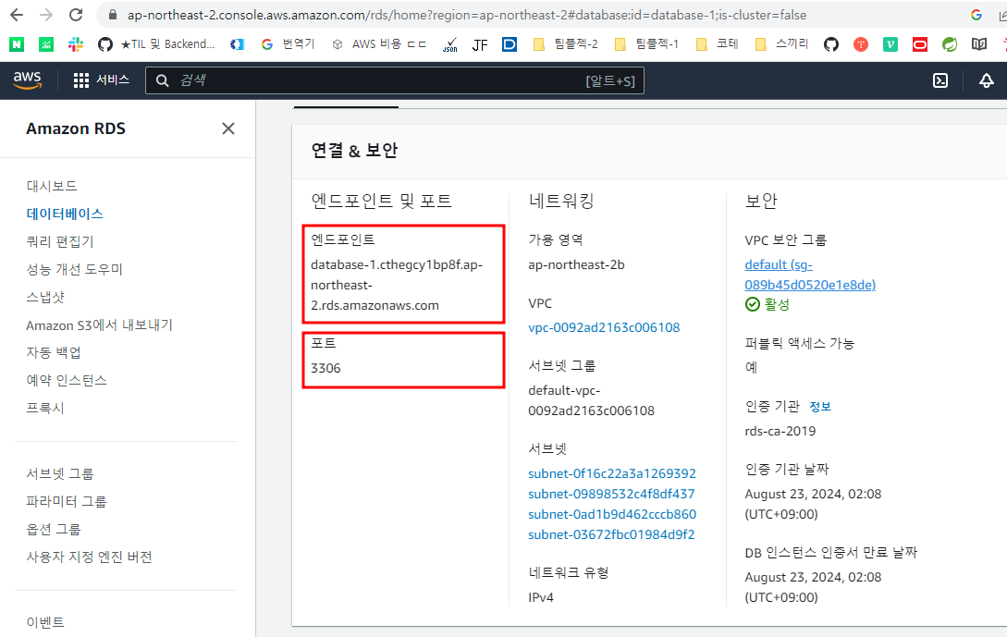
Task: Click the browser address bar URL
Action: 466,15
